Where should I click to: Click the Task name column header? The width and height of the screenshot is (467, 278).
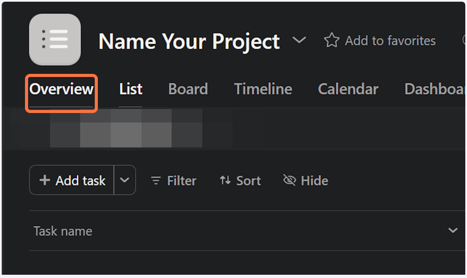(63, 231)
